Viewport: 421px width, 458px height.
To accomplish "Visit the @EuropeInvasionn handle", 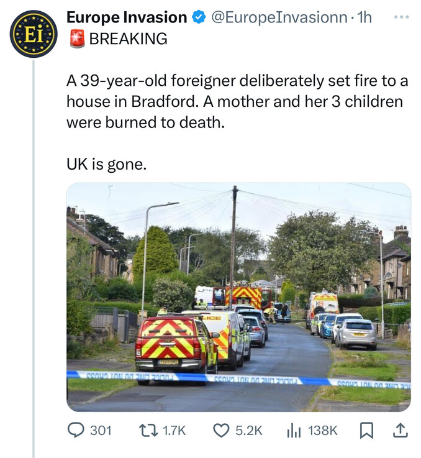I will point(279,17).
